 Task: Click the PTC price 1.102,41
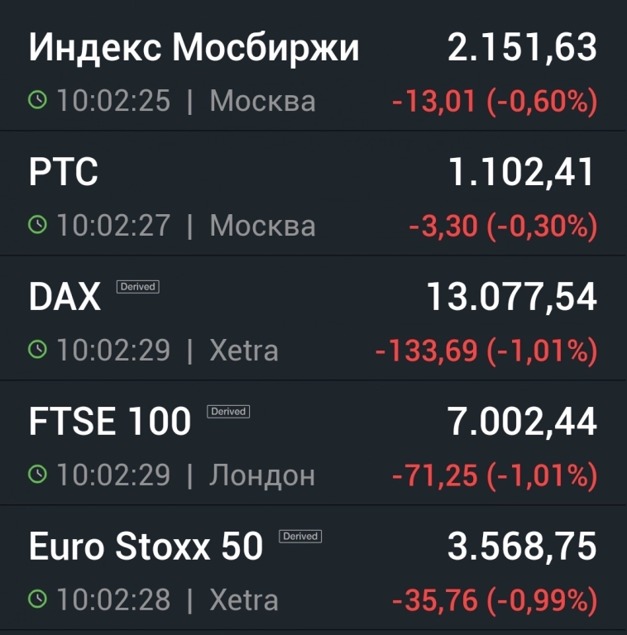click(522, 173)
